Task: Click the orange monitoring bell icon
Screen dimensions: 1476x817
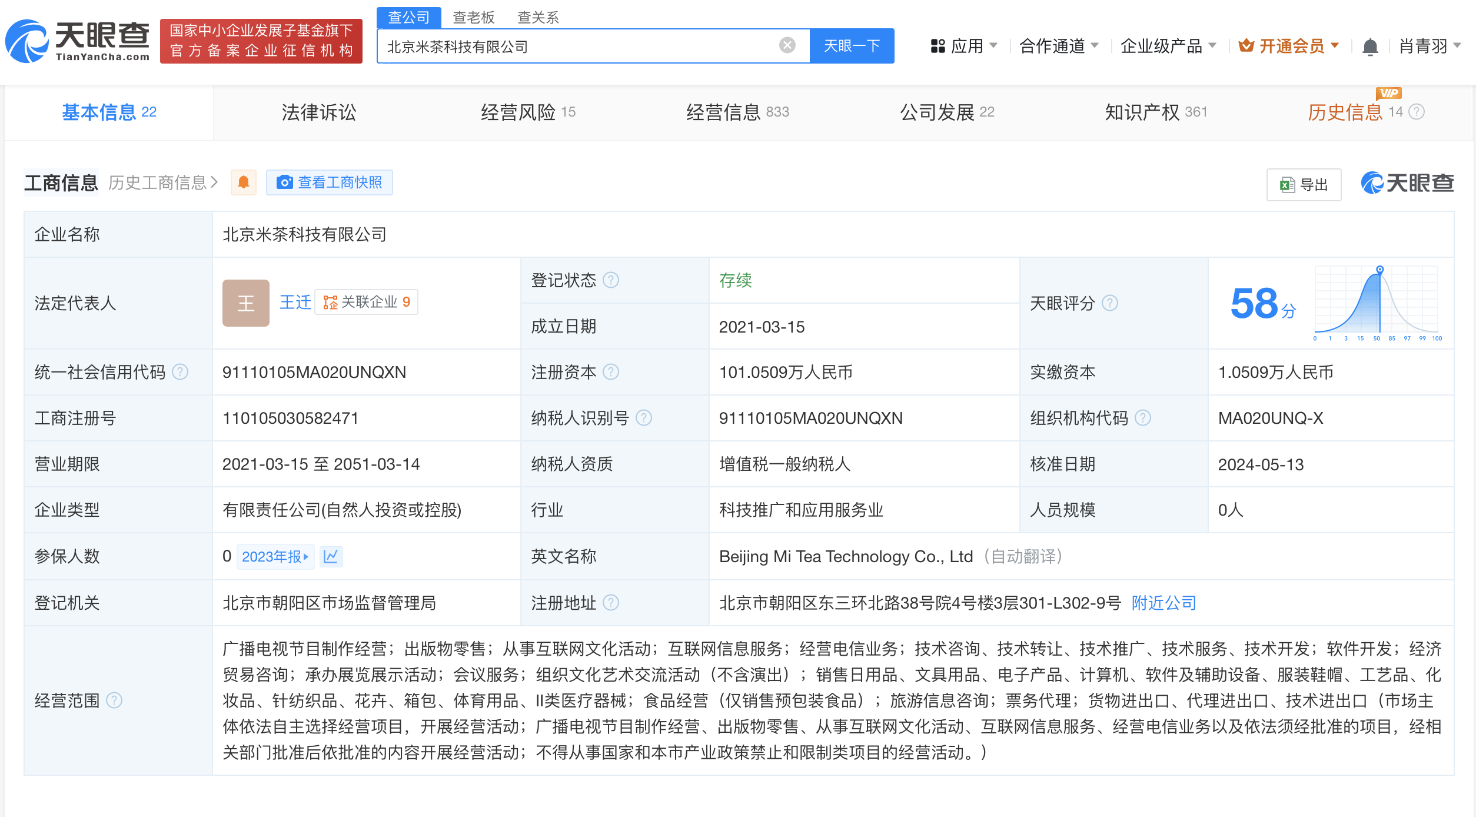Action: (244, 182)
